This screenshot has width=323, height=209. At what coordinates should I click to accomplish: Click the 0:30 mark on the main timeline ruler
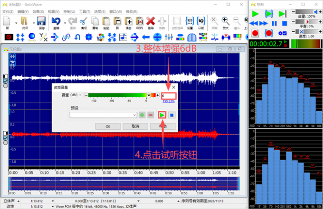click(107, 173)
